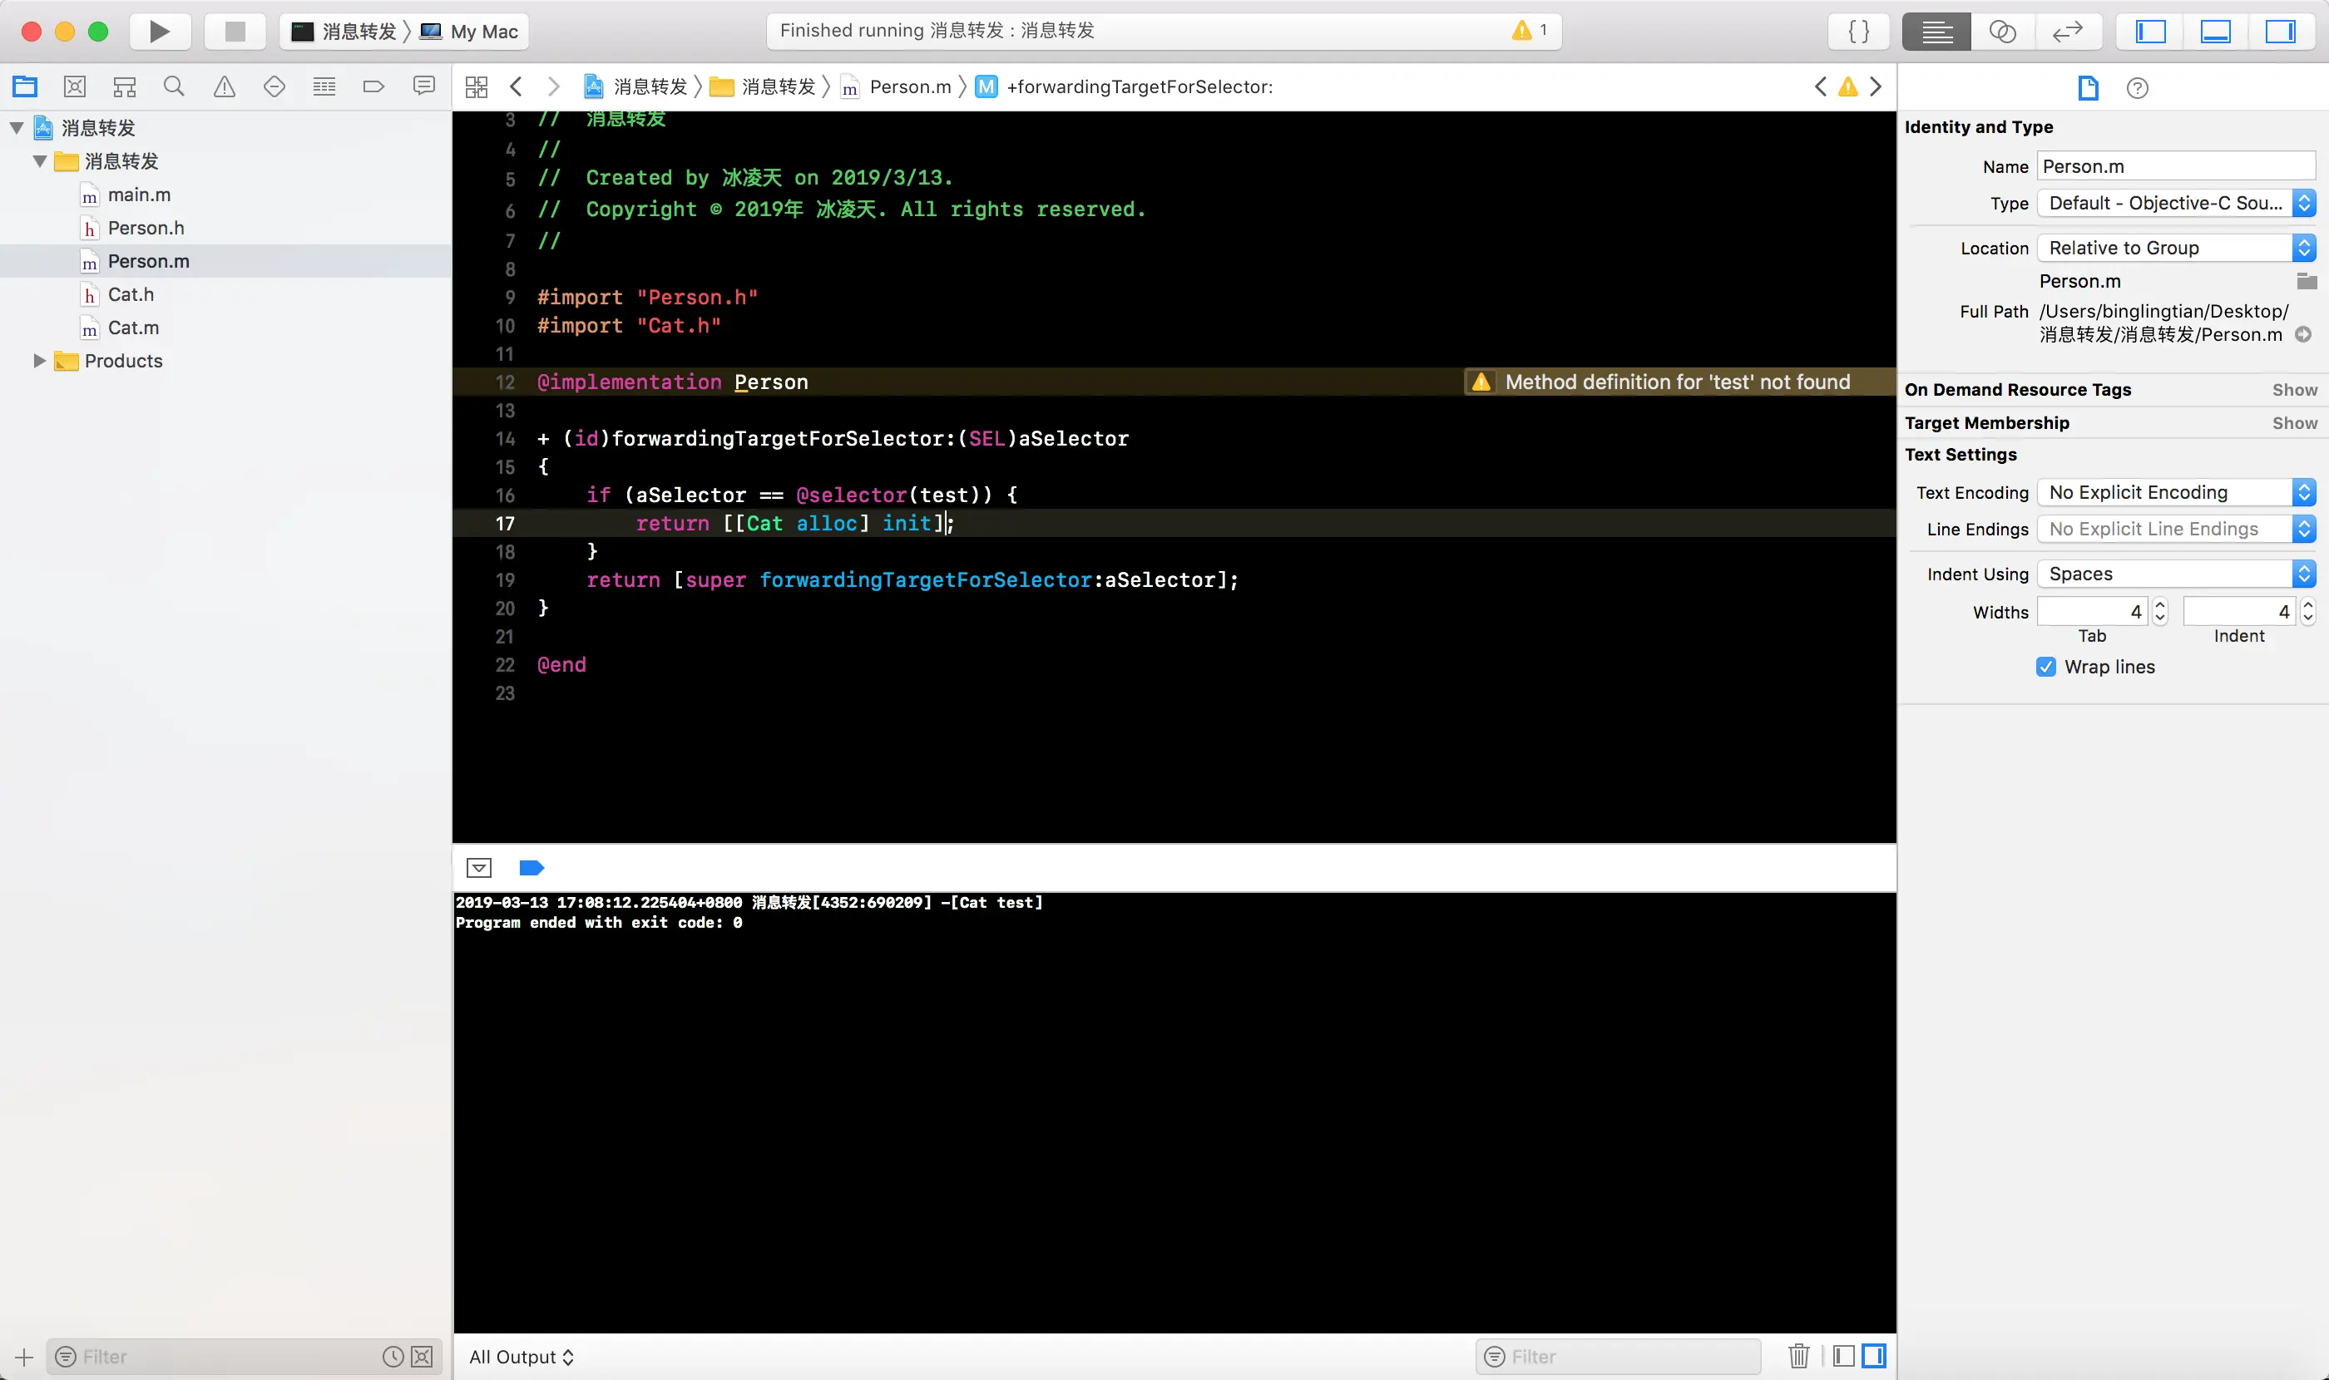Select Cat.m in project navigator

pos(133,328)
